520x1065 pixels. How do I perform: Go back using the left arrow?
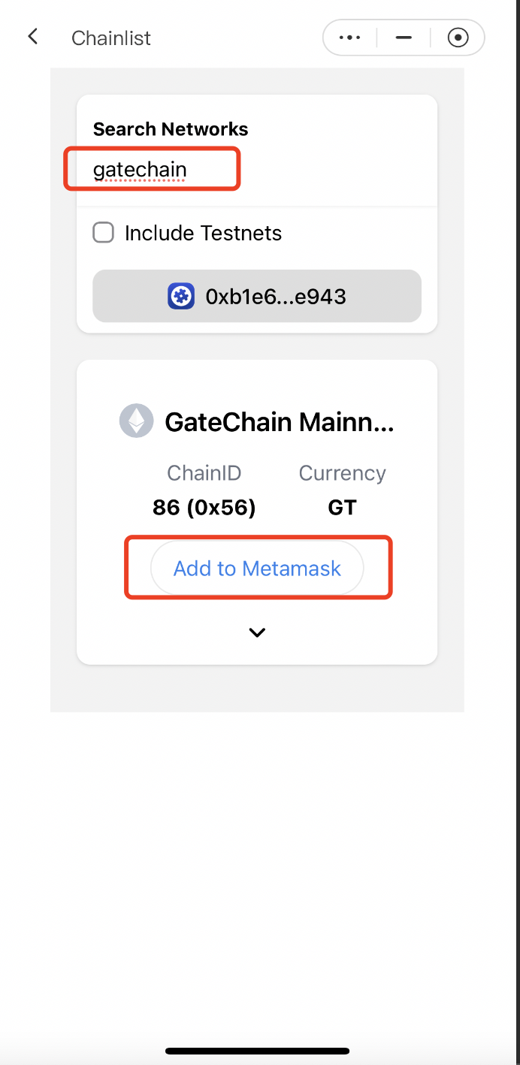click(32, 37)
